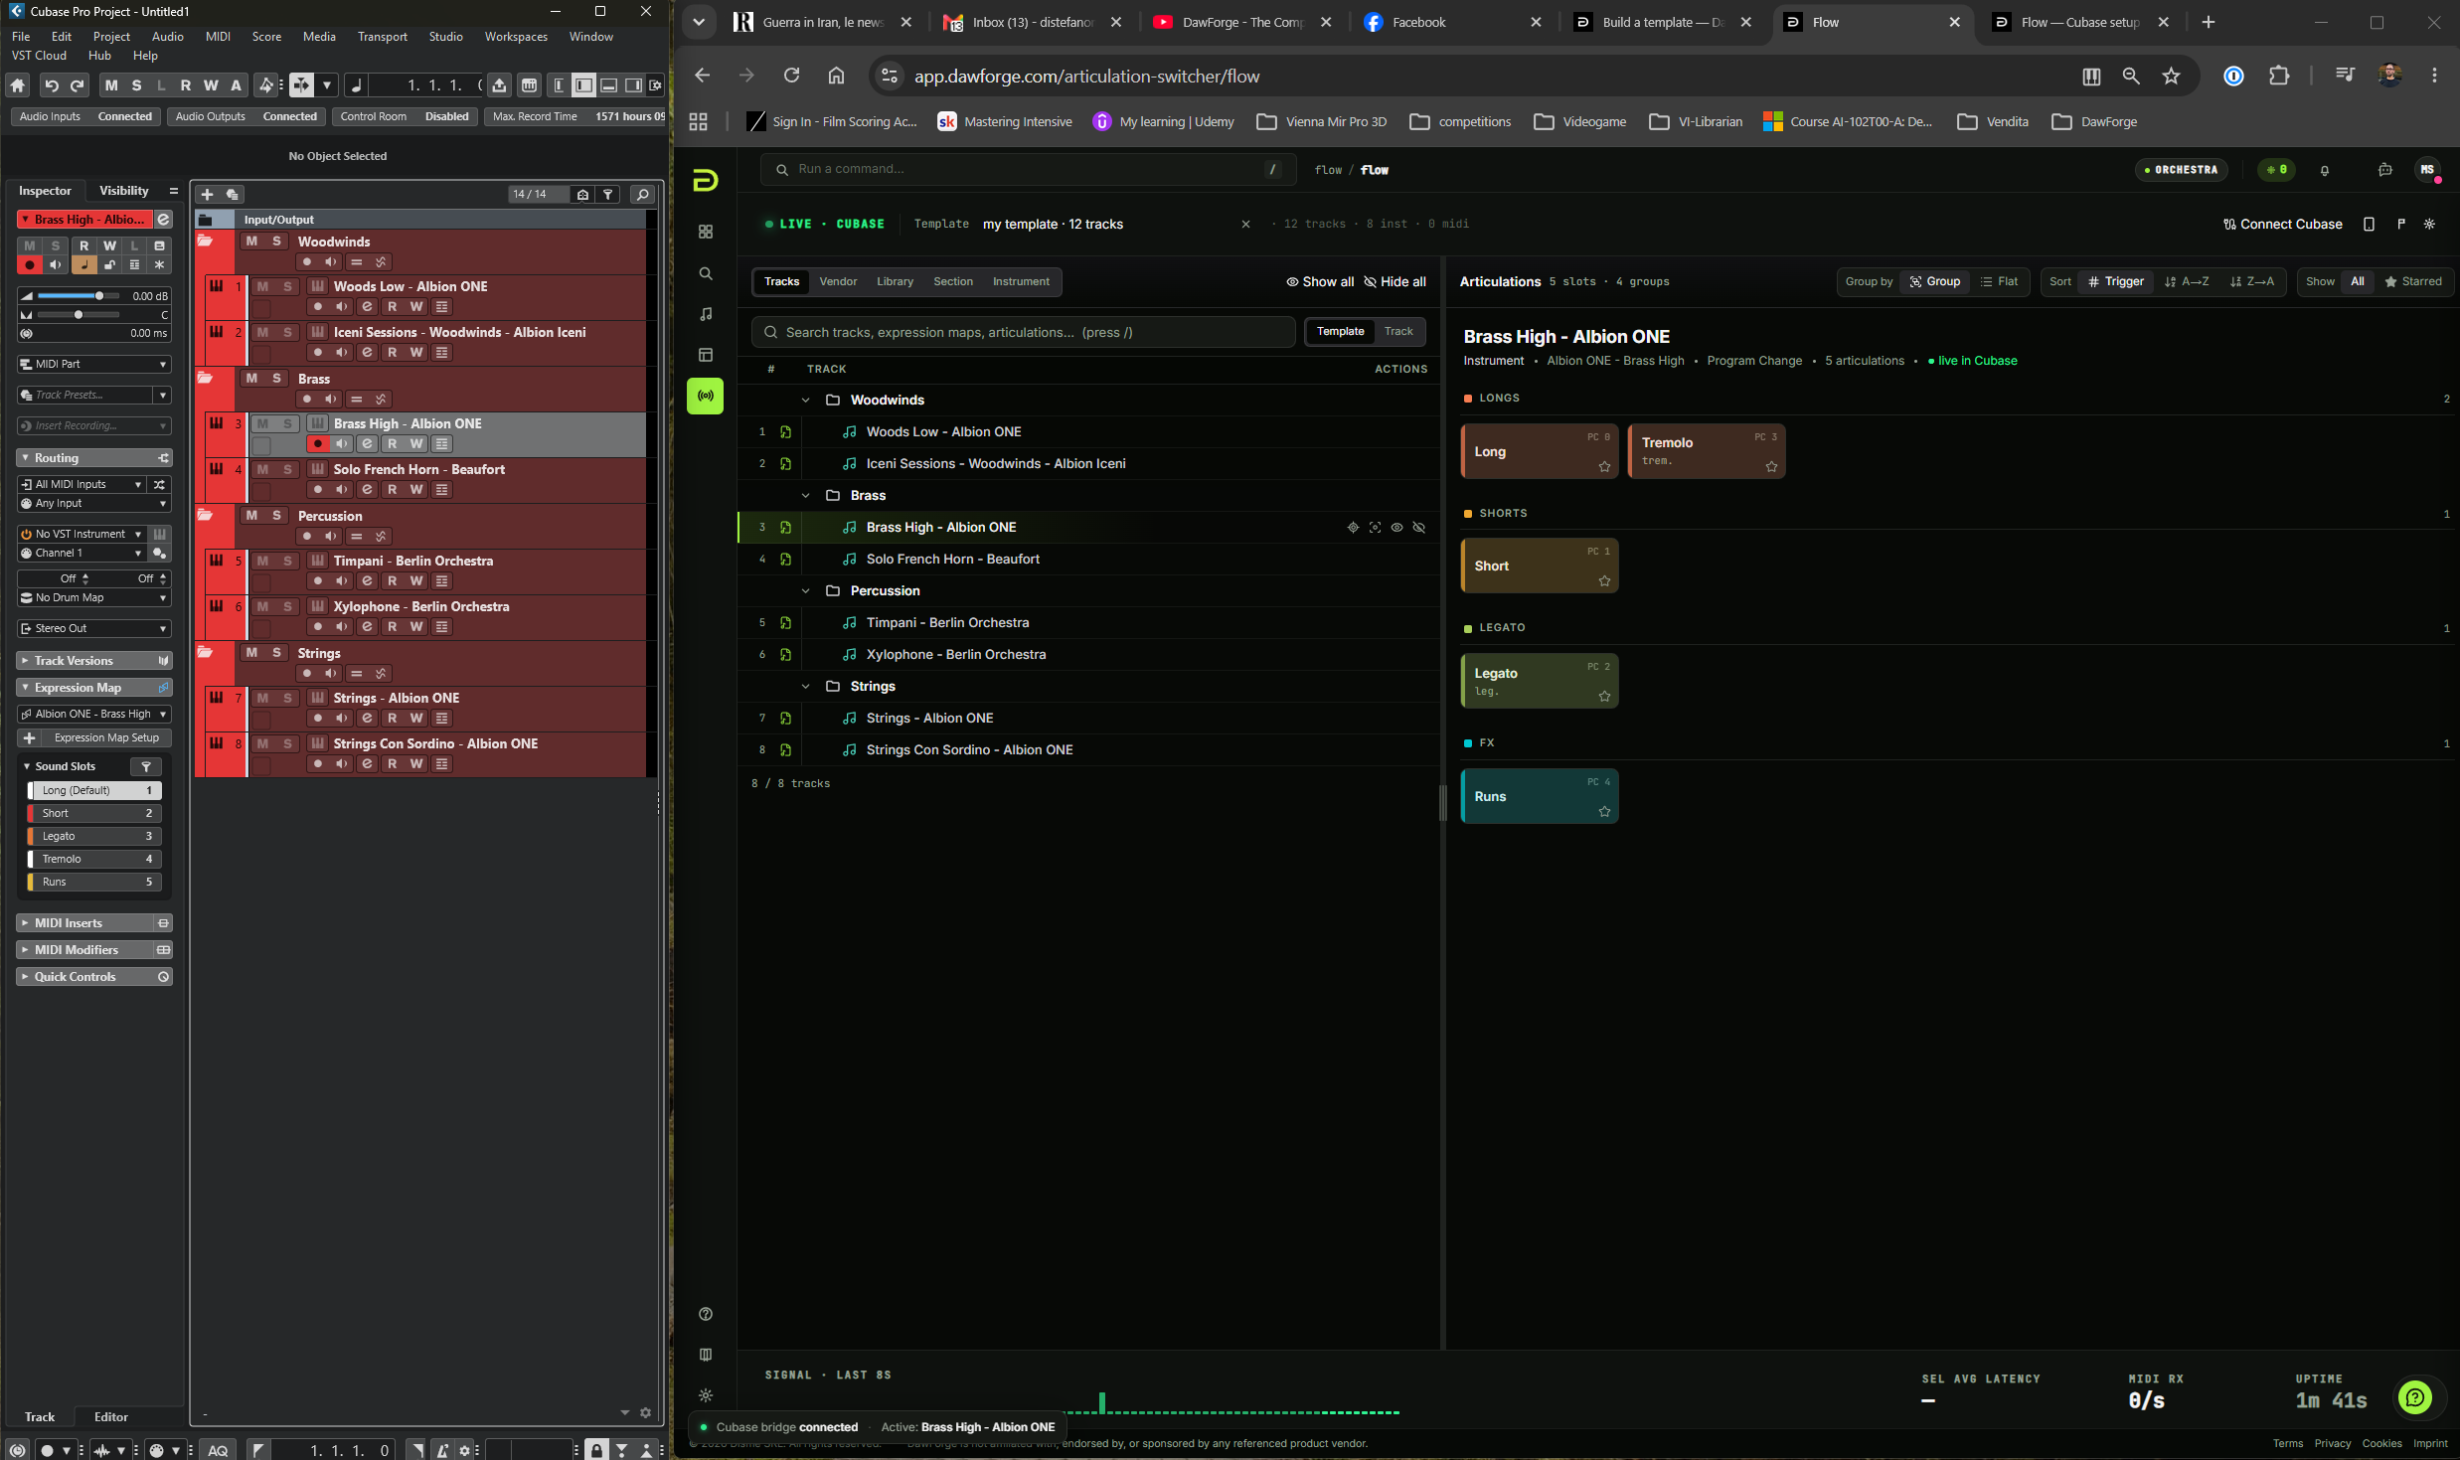
Task: Toggle record enable on the Brass High track
Action: pyautogui.click(x=318, y=444)
